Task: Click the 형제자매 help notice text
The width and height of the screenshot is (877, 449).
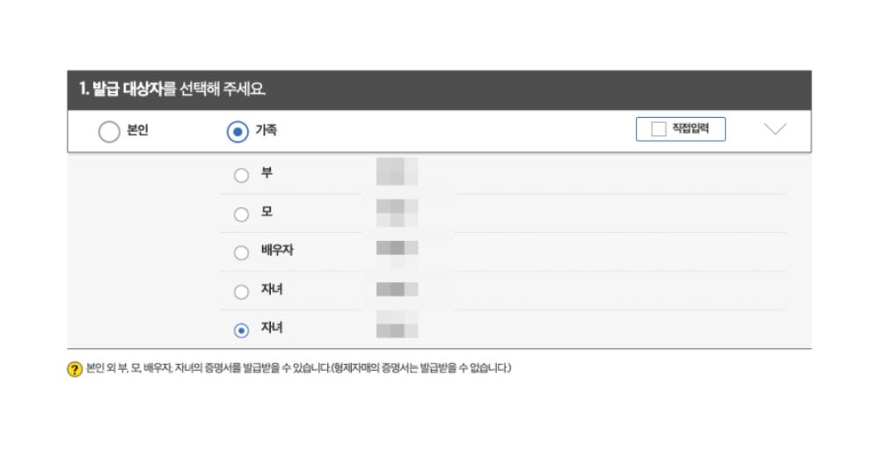Action: [x=420, y=368]
